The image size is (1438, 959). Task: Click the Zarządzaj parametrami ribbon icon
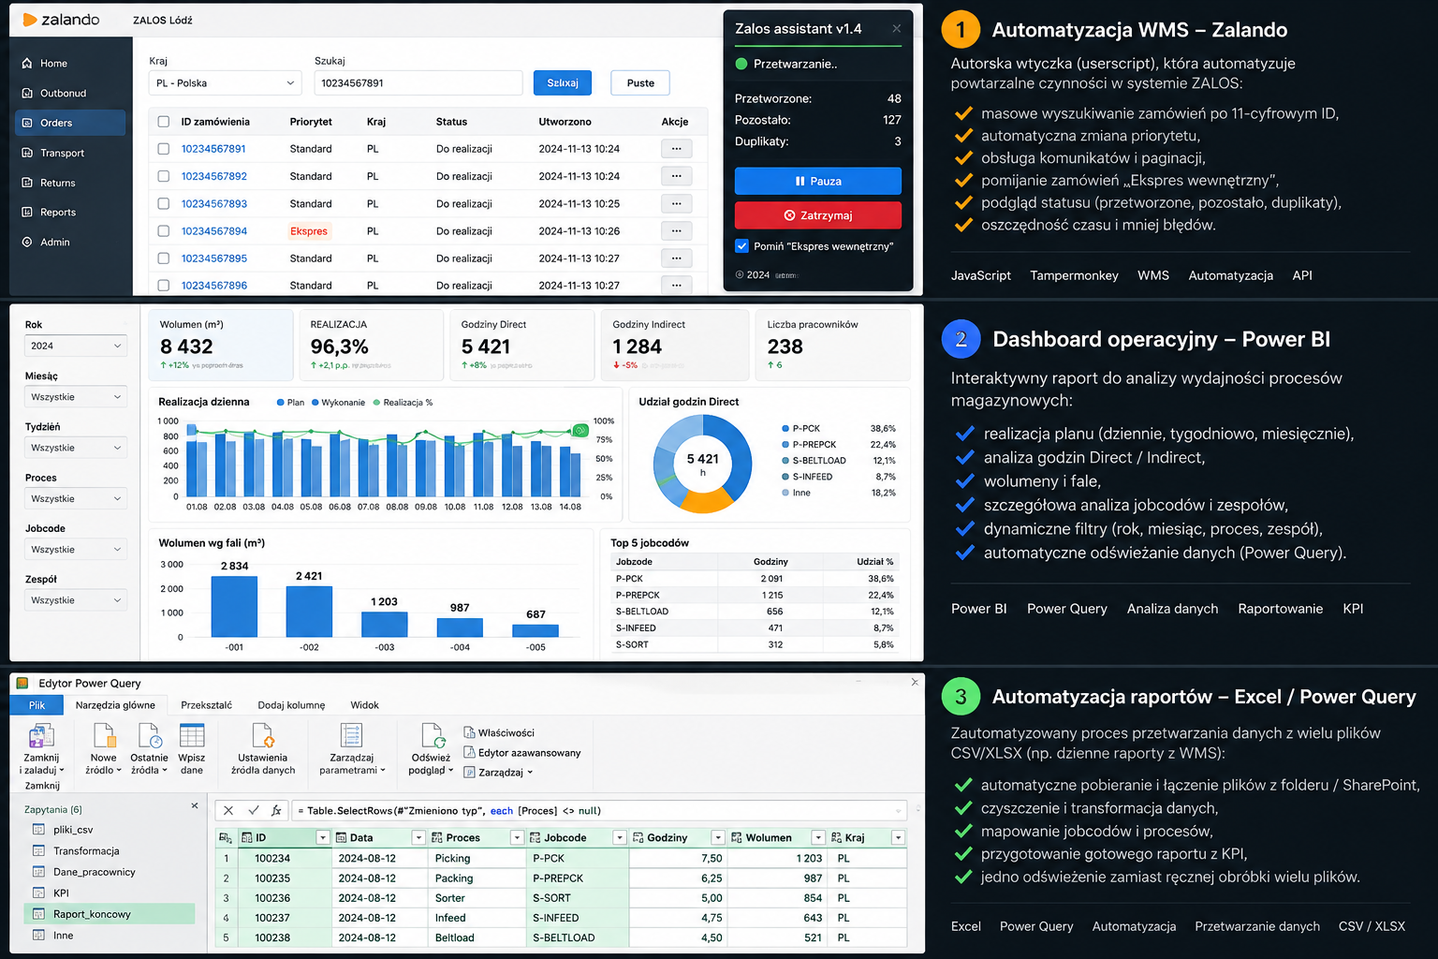click(x=351, y=735)
